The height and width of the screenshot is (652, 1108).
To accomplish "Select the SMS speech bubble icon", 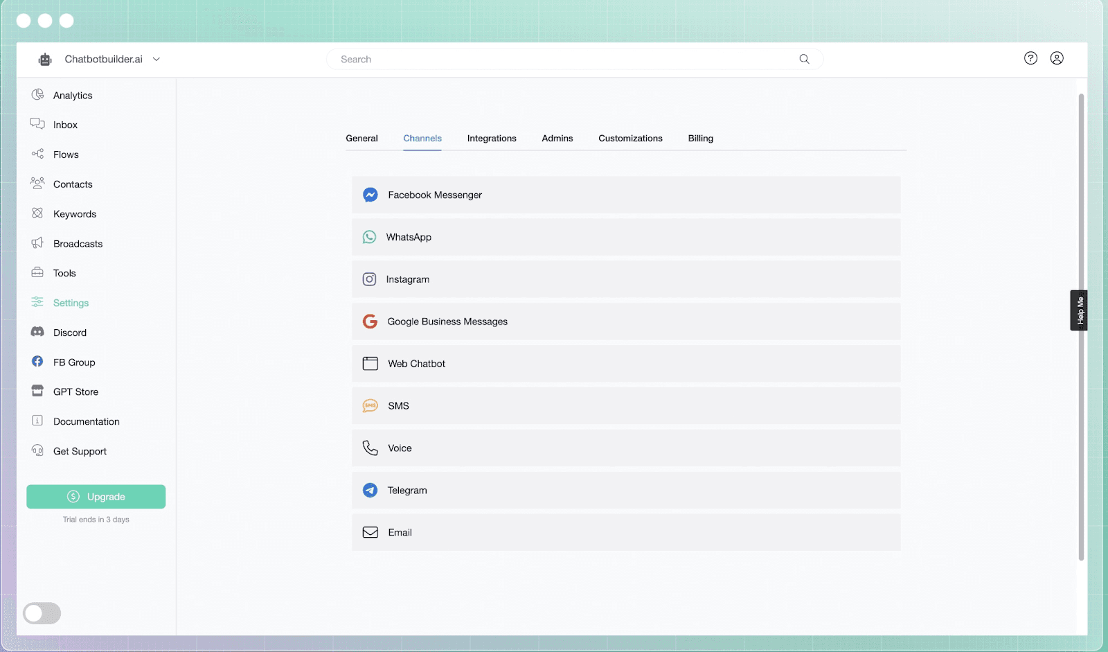I will pyautogui.click(x=370, y=406).
